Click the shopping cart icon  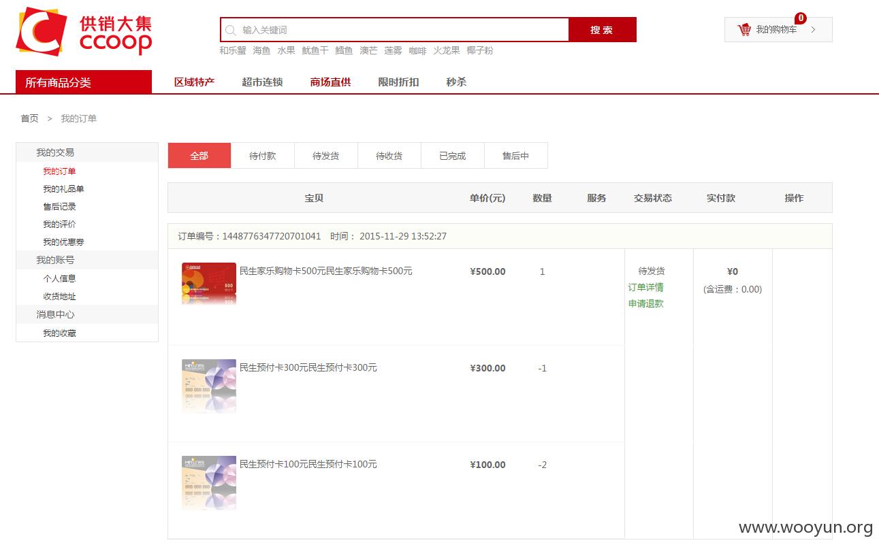[x=744, y=29]
